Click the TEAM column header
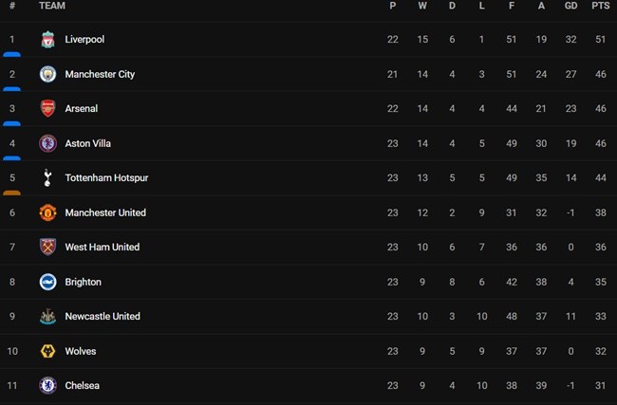 click(52, 6)
